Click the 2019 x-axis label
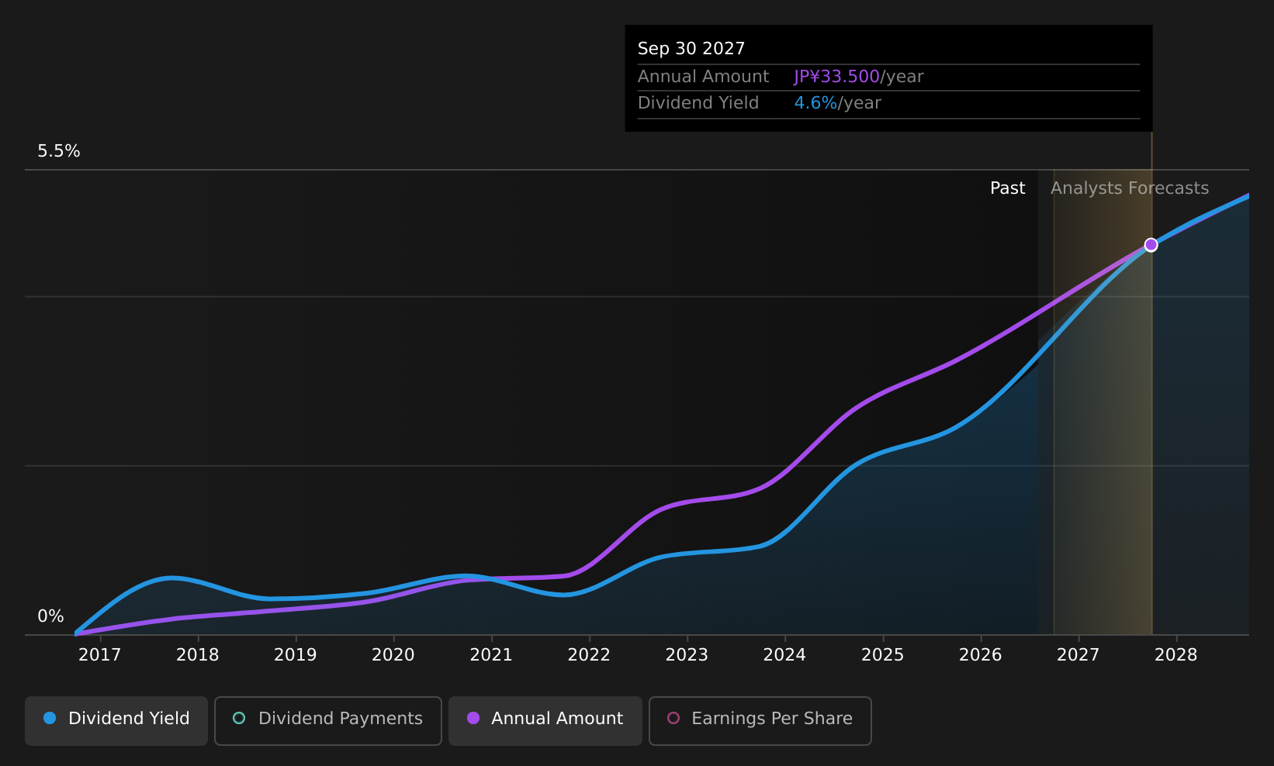Image resolution: width=1274 pixels, height=766 pixels. [x=296, y=655]
